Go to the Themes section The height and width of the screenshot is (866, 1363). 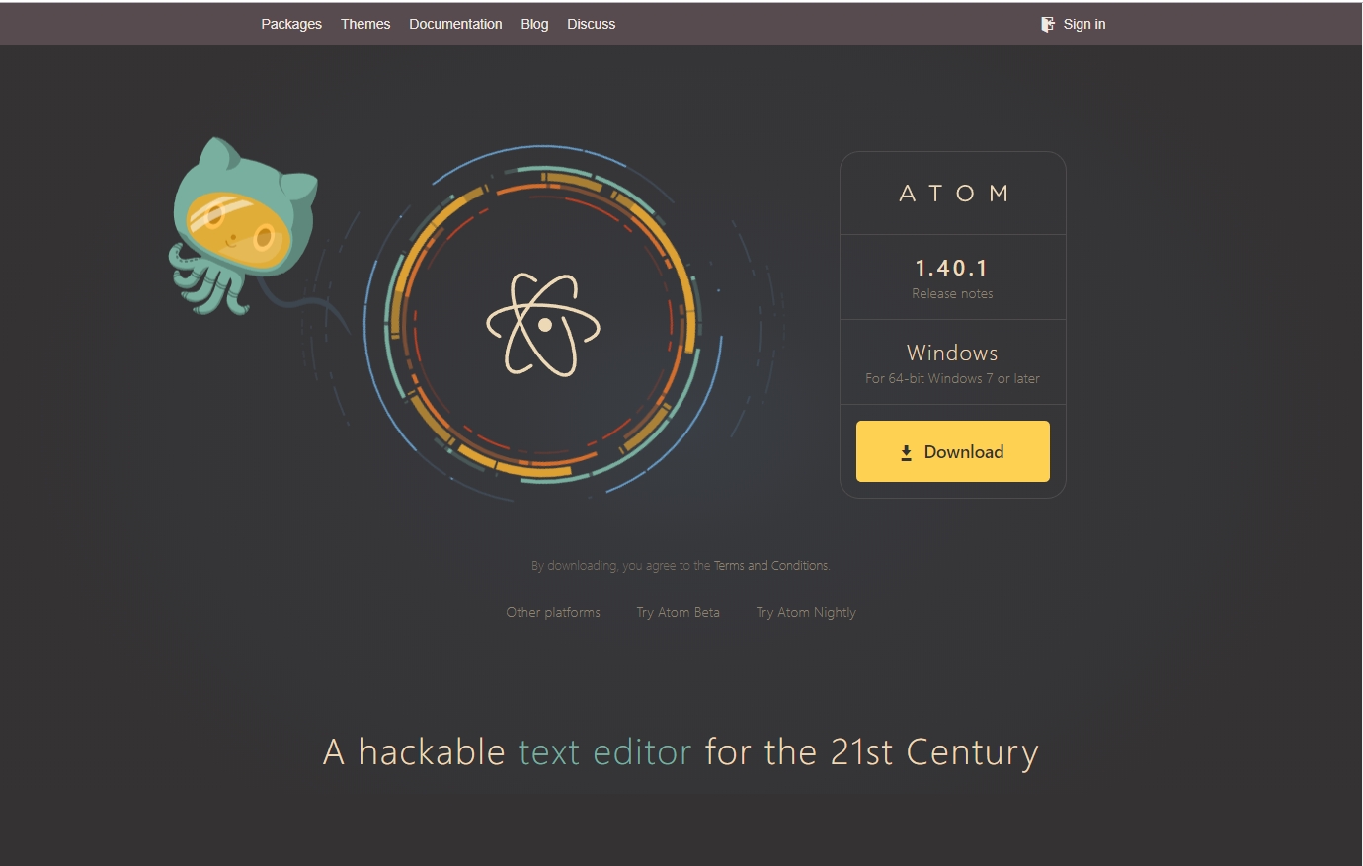[x=365, y=24]
